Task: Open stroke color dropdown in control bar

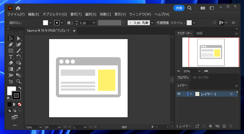Action: tap(62, 23)
